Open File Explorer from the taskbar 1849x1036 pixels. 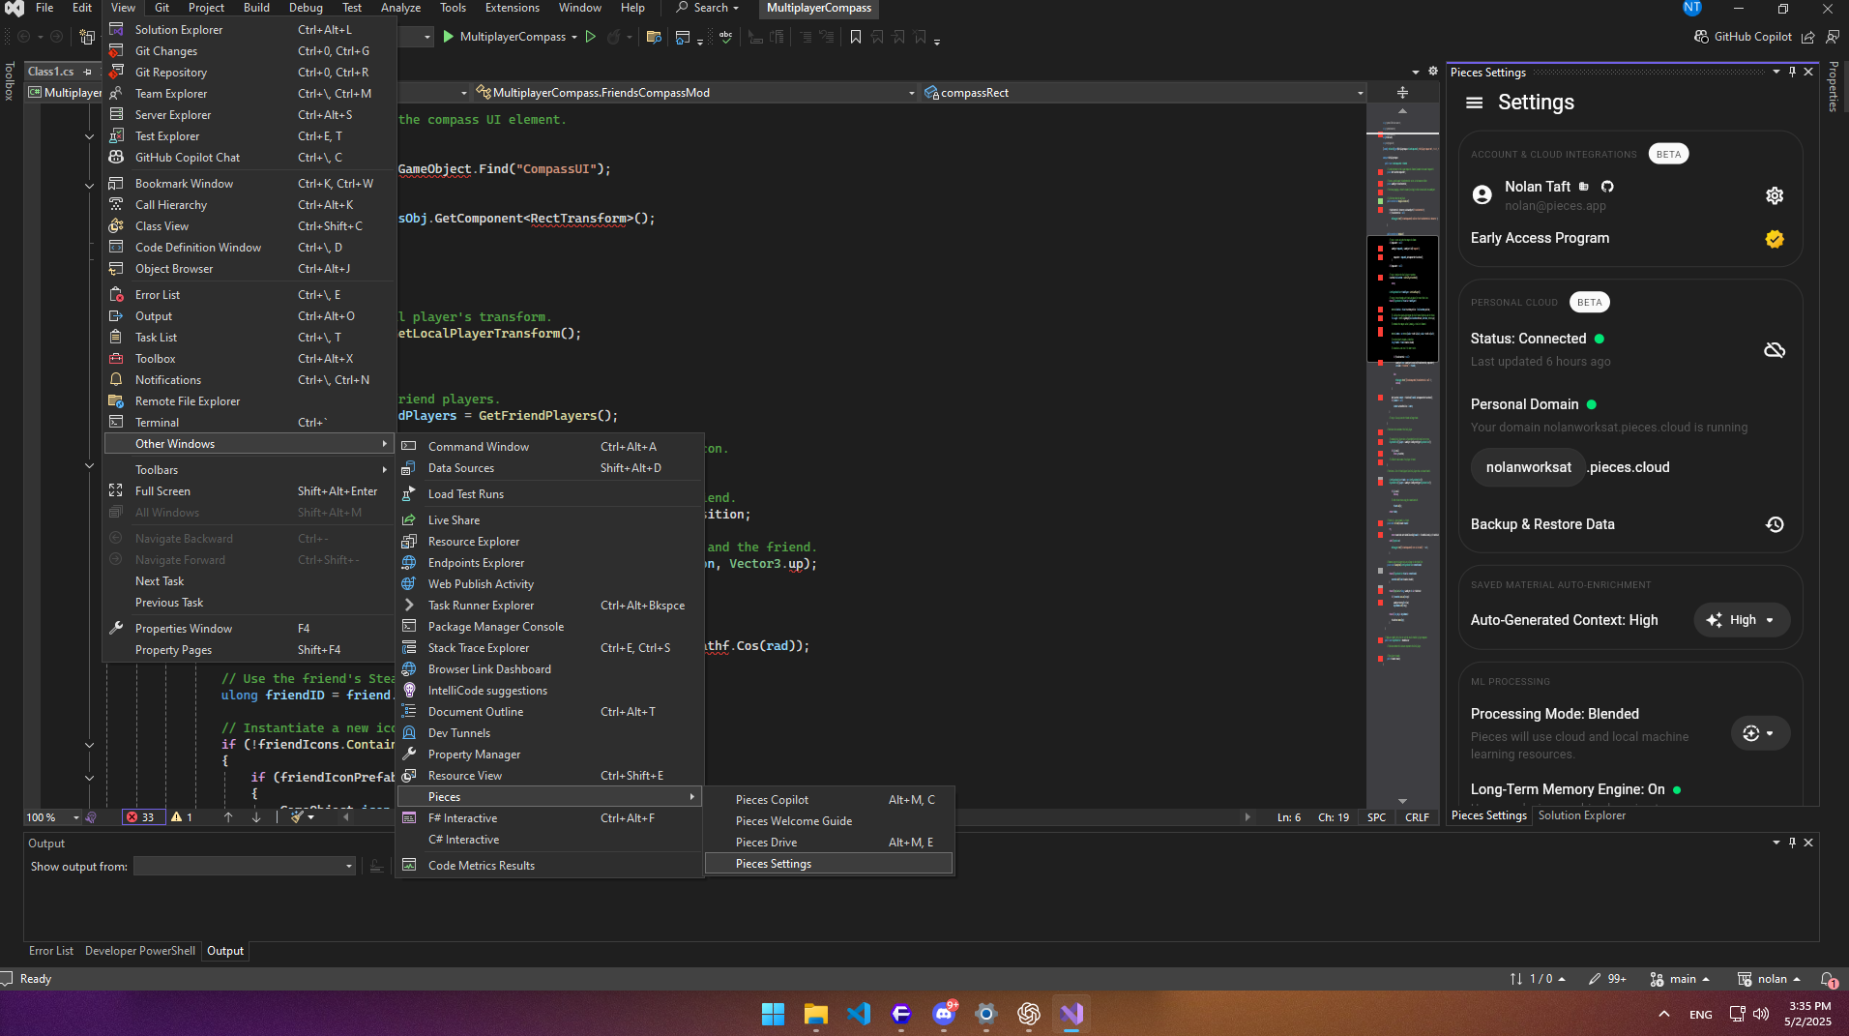pyautogui.click(x=815, y=1014)
